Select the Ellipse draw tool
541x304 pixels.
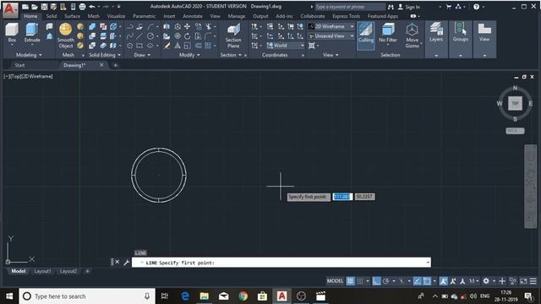(x=150, y=46)
